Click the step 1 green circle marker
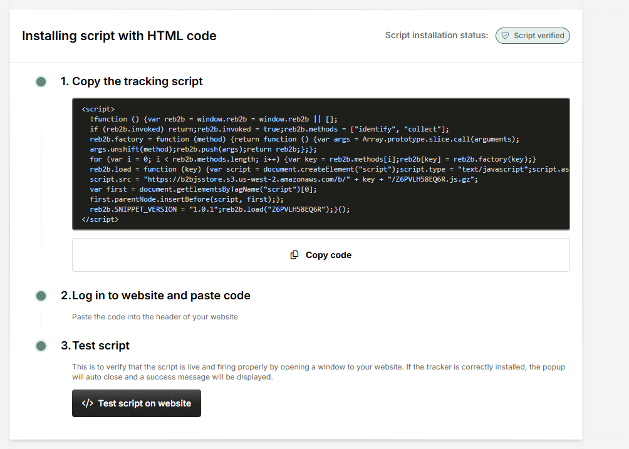The width and height of the screenshot is (629, 449). point(41,82)
